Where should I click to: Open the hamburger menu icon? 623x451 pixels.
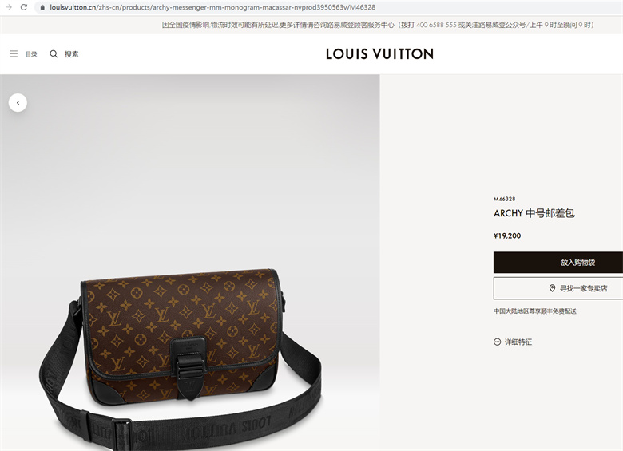[14, 53]
